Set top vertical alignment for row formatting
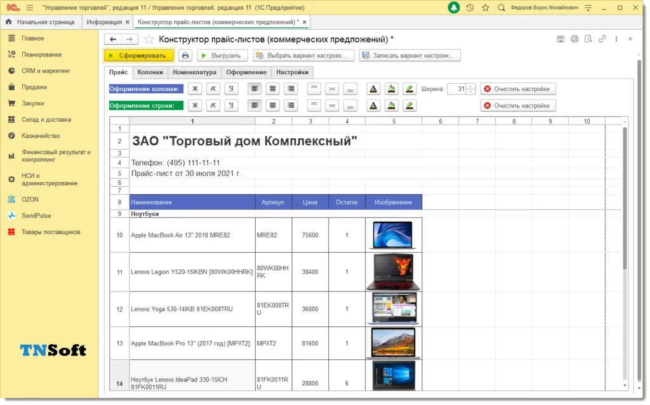The image size is (650, 405). pyautogui.click(x=314, y=105)
